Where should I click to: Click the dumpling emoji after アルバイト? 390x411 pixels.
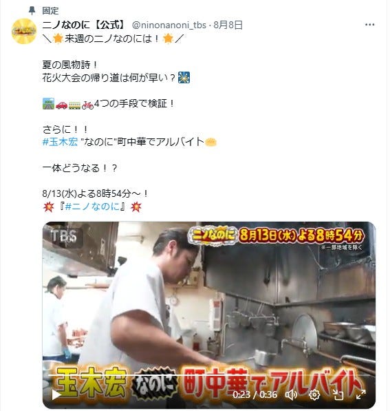point(211,143)
